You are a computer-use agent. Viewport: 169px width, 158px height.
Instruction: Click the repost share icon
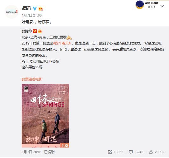(110, 152)
